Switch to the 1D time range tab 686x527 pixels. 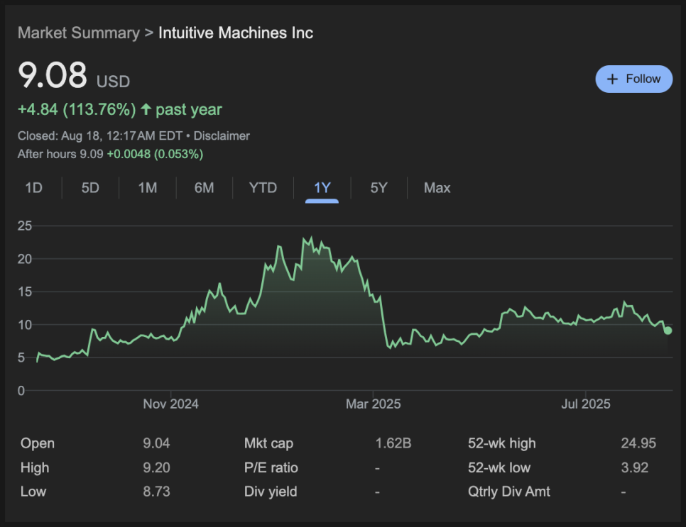pyautogui.click(x=33, y=188)
